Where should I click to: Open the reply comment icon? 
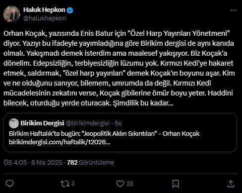coord(9,184)
